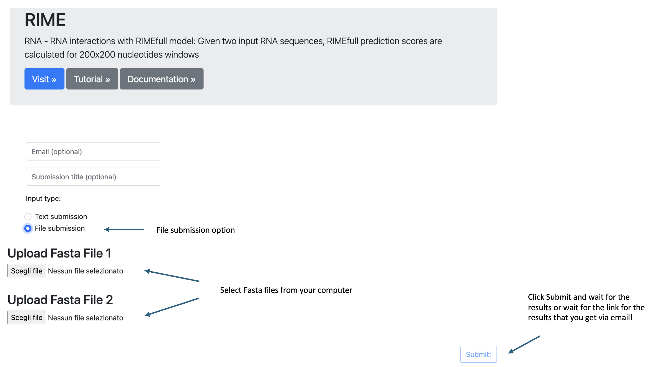The width and height of the screenshot is (651, 367).
Task: Select the Text submission radio button
Action: 28,216
